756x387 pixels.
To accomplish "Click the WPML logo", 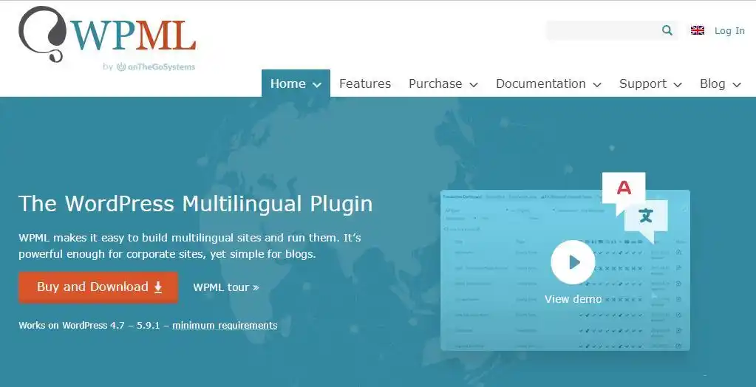I will coord(107,34).
